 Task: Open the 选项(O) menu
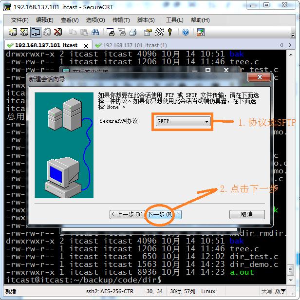(x=95, y=20)
